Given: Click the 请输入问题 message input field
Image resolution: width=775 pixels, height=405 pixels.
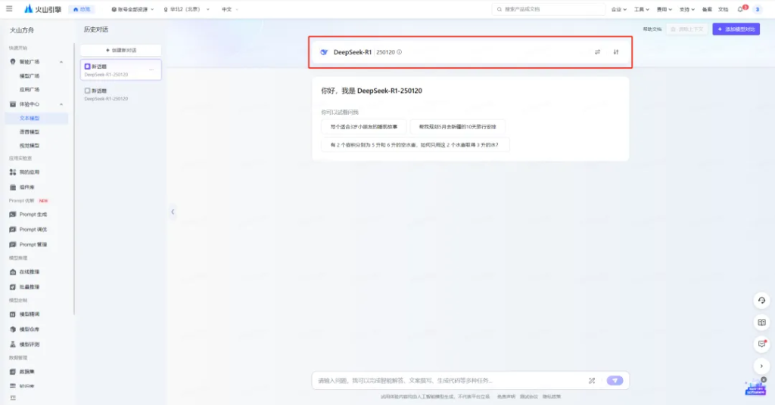Looking at the screenshot, I should (x=450, y=380).
